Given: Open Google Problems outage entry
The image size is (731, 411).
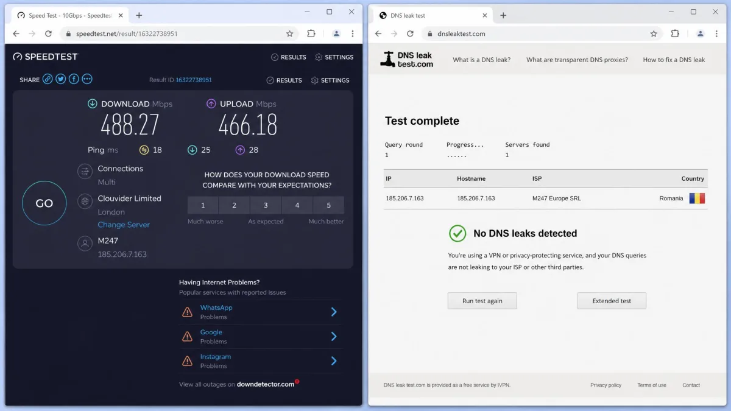Looking at the screenshot, I should point(260,336).
